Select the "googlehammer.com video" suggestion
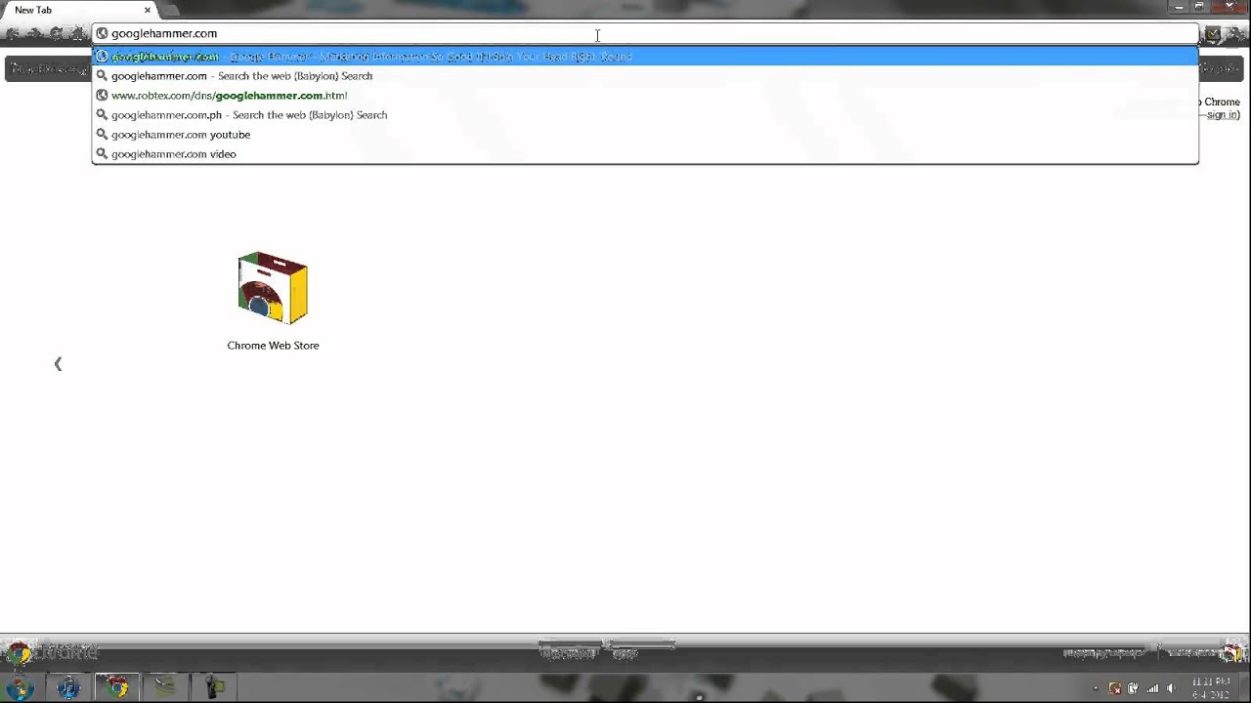The height and width of the screenshot is (703, 1251). point(645,154)
